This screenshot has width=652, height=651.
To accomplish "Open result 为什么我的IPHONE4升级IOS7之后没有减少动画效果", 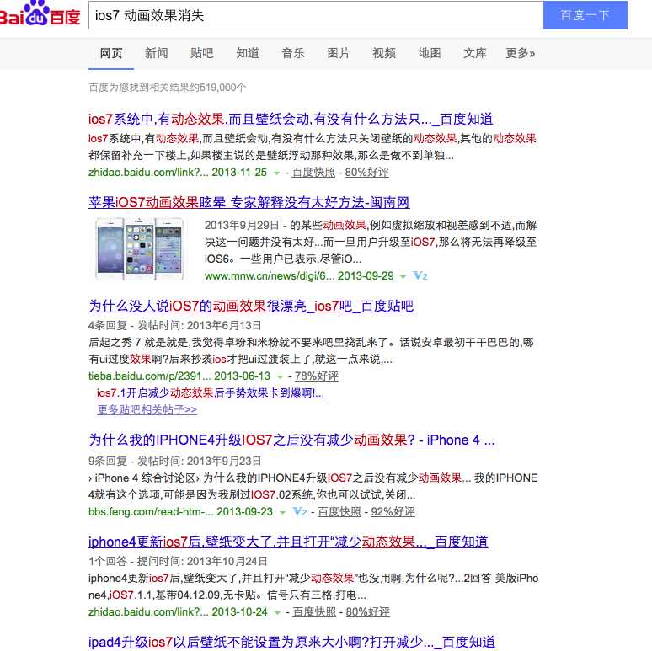I will coord(291,440).
